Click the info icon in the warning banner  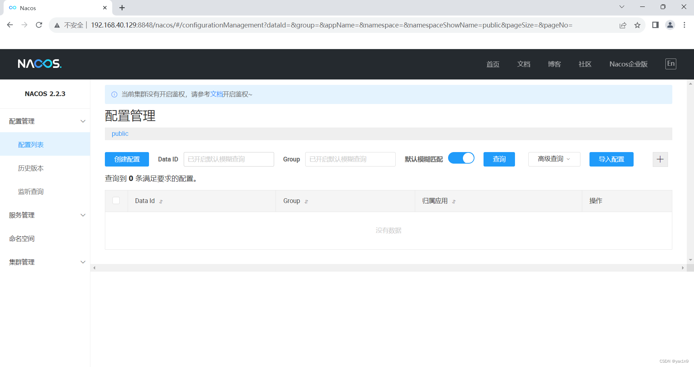[114, 94]
